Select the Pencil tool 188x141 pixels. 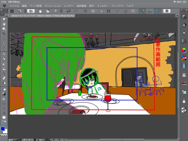4,59
